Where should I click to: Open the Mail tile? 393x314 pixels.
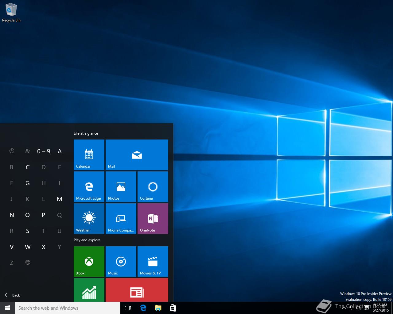(137, 155)
